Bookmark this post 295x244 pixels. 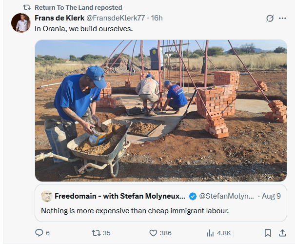(x=268, y=233)
